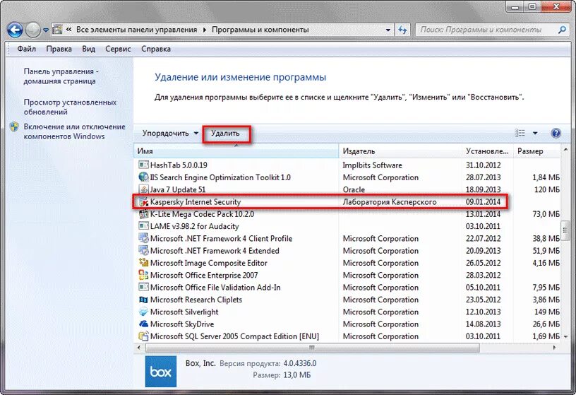576x395 pixels.
Task: Click the vertical scrollbar up arrow
Action: tap(565, 150)
